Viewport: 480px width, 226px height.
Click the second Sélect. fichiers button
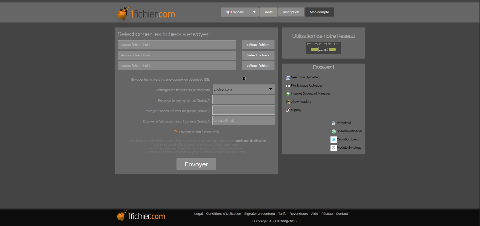258,55
